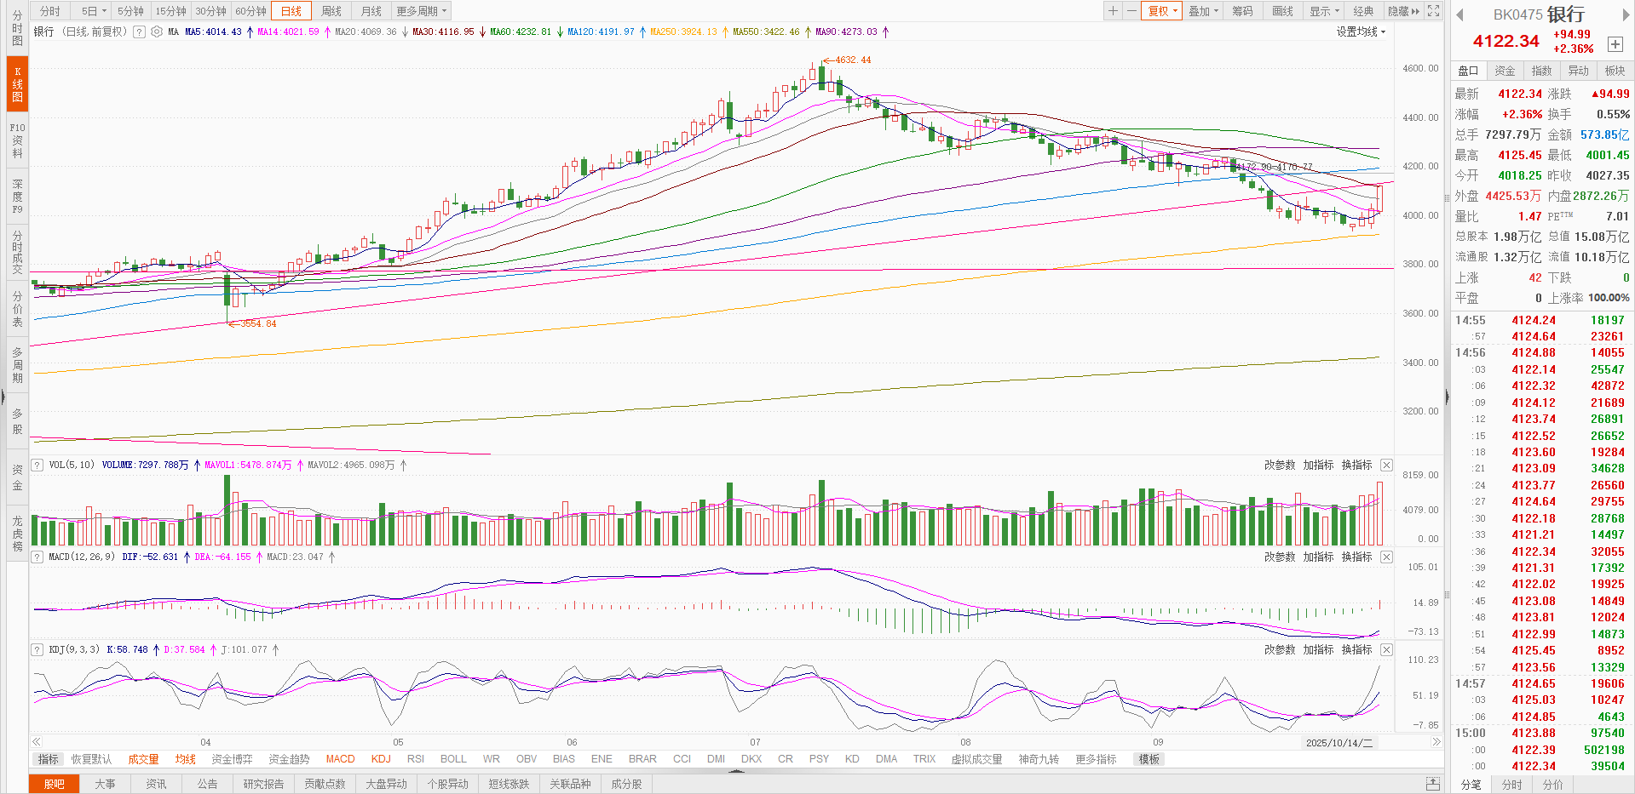Image resolution: width=1635 pixels, height=794 pixels.
Task: Open 设置均线 dropdown
Action: tap(1361, 31)
